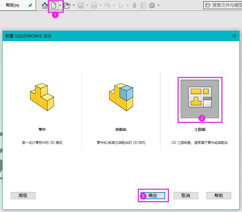Click the New document icon

[54, 5]
